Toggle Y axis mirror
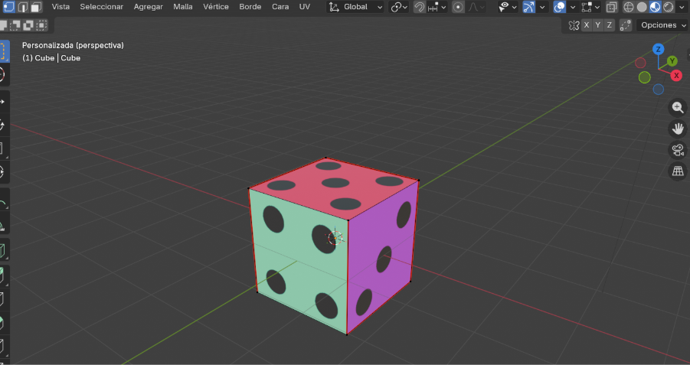The image size is (690, 365). pyautogui.click(x=597, y=25)
